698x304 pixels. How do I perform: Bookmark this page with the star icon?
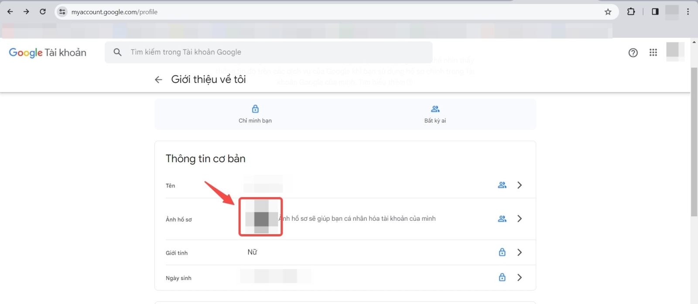point(608,12)
